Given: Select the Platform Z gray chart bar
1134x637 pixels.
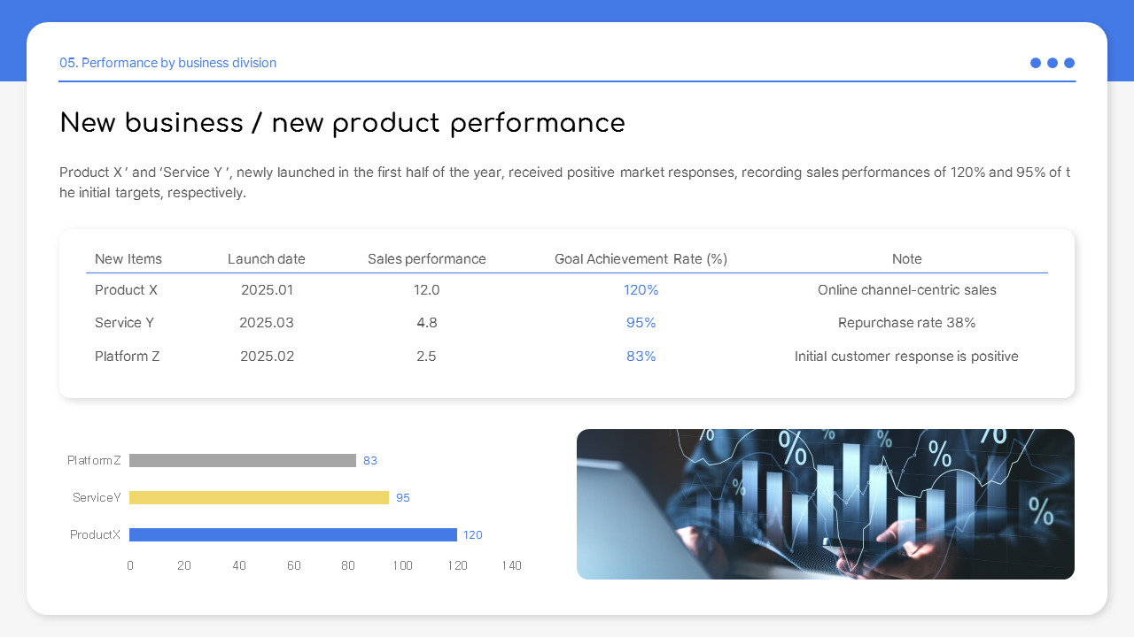Looking at the screenshot, I should (242, 460).
